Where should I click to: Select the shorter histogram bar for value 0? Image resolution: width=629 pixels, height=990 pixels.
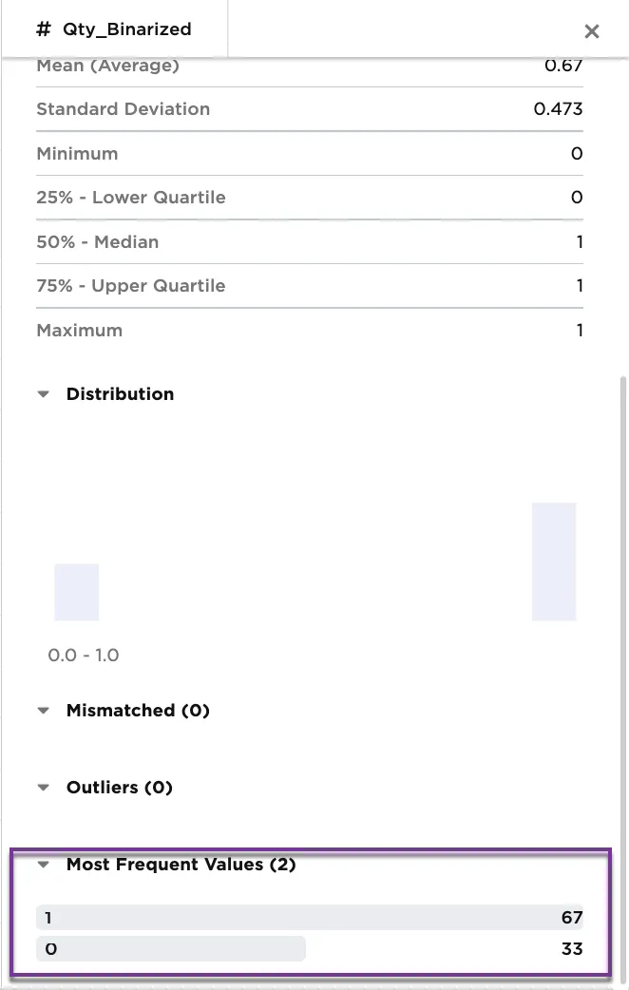click(x=77, y=591)
